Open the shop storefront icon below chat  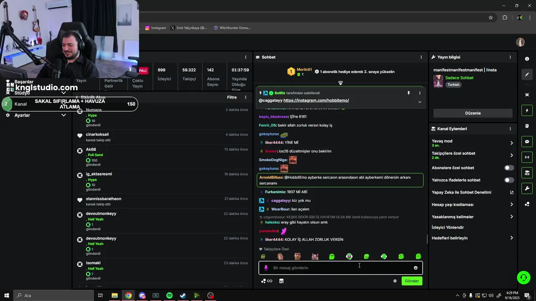(x=281, y=281)
